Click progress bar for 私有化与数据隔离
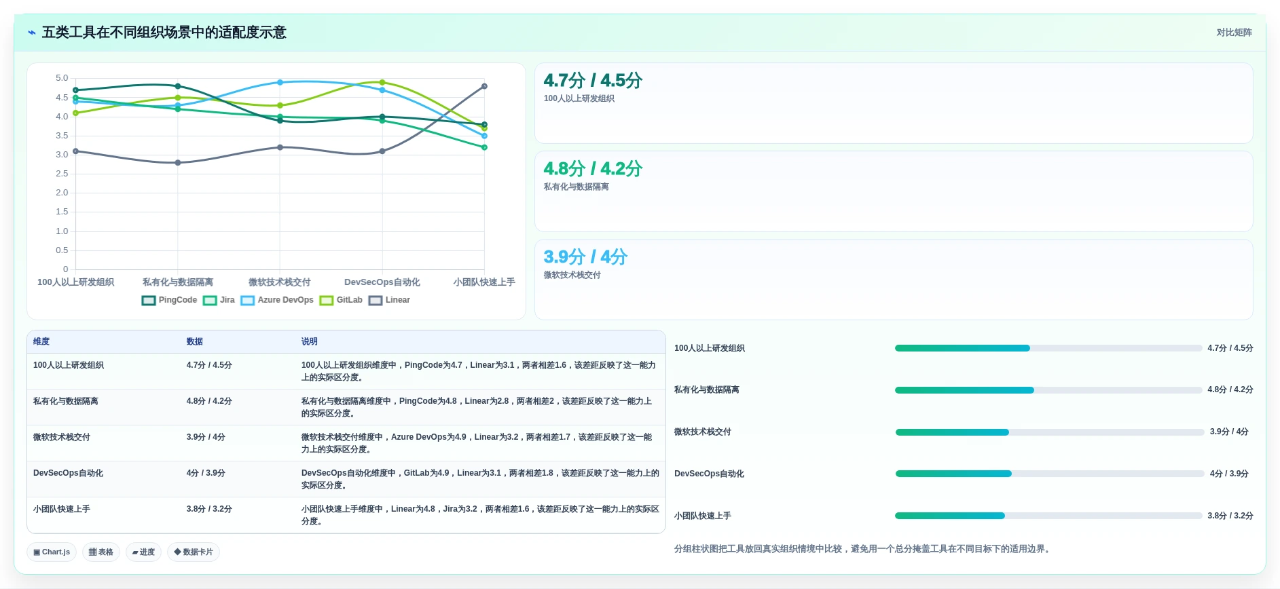The width and height of the screenshot is (1280, 589). click(1048, 390)
